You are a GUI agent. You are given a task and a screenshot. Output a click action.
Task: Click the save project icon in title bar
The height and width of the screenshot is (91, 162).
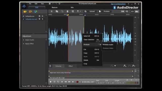point(50,4)
